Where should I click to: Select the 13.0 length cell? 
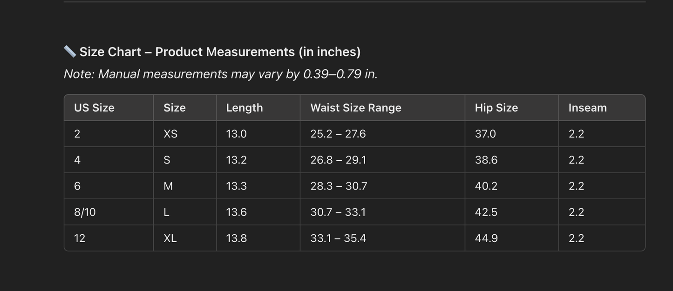click(236, 134)
